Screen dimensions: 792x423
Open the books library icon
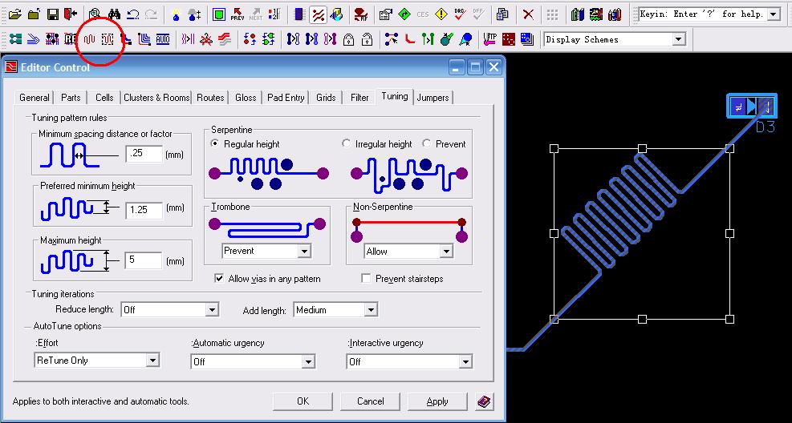pyautogui.click(x=577, y=14)
